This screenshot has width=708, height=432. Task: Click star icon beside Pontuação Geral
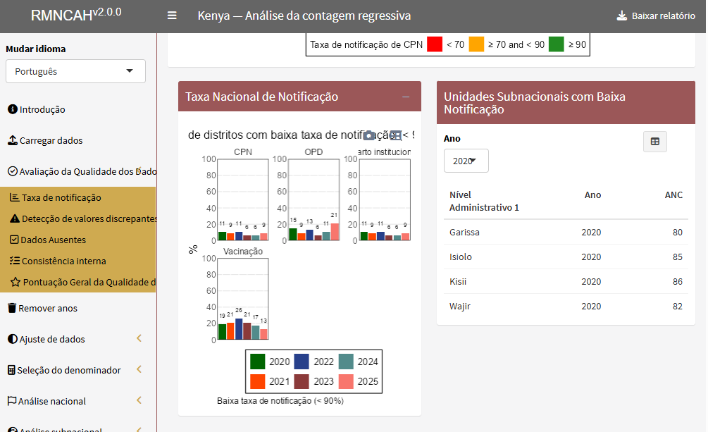tap(15, 282)
